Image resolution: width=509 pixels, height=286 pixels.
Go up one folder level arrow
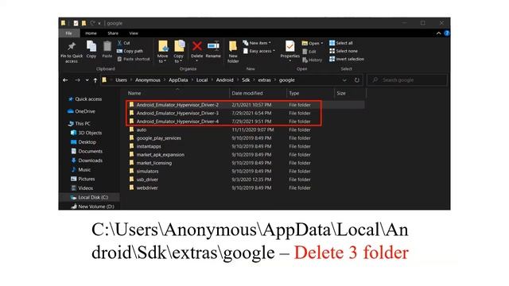click(x=95, y=80)
